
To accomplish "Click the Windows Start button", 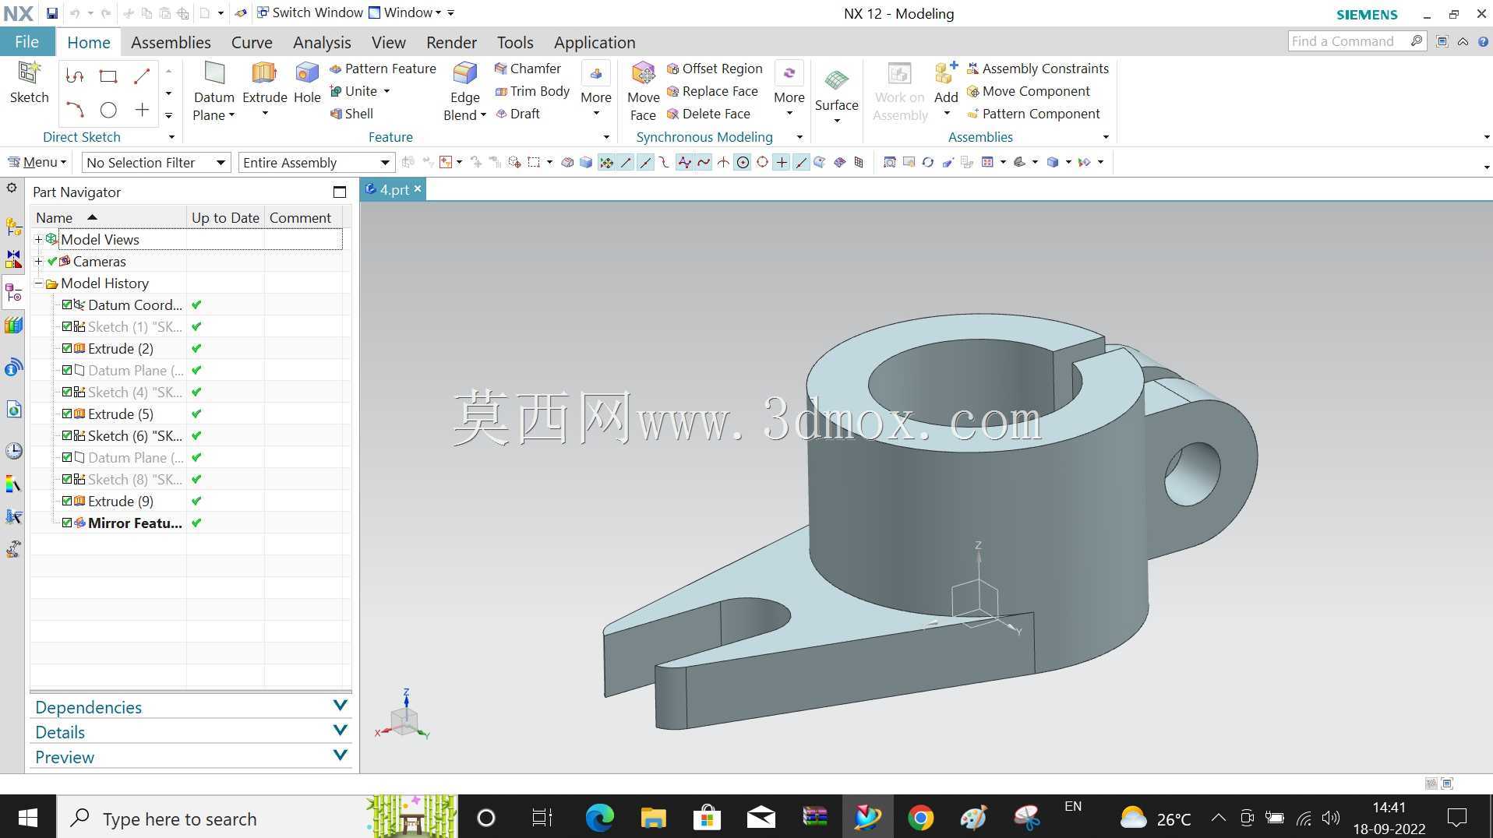I will click(28, 818).
